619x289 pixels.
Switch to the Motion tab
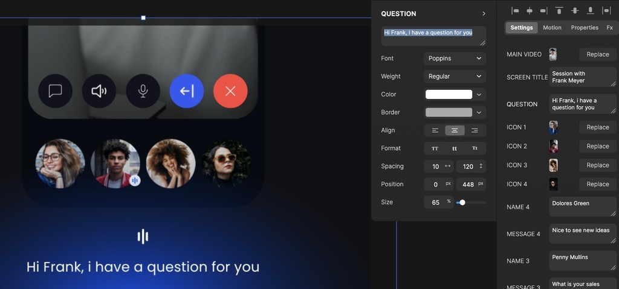click(552, 28)
